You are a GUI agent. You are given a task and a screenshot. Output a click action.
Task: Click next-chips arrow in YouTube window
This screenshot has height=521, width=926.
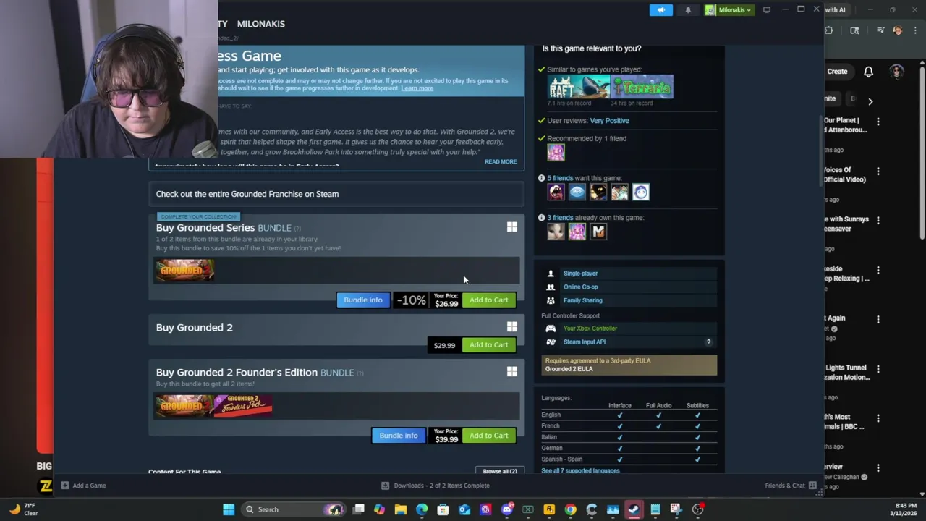click(x=870, y=101)
